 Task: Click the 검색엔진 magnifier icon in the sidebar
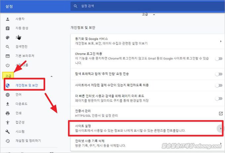tap(8, 47)
